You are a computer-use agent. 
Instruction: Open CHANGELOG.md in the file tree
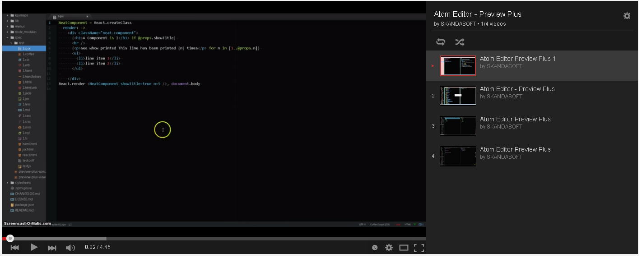25,193
